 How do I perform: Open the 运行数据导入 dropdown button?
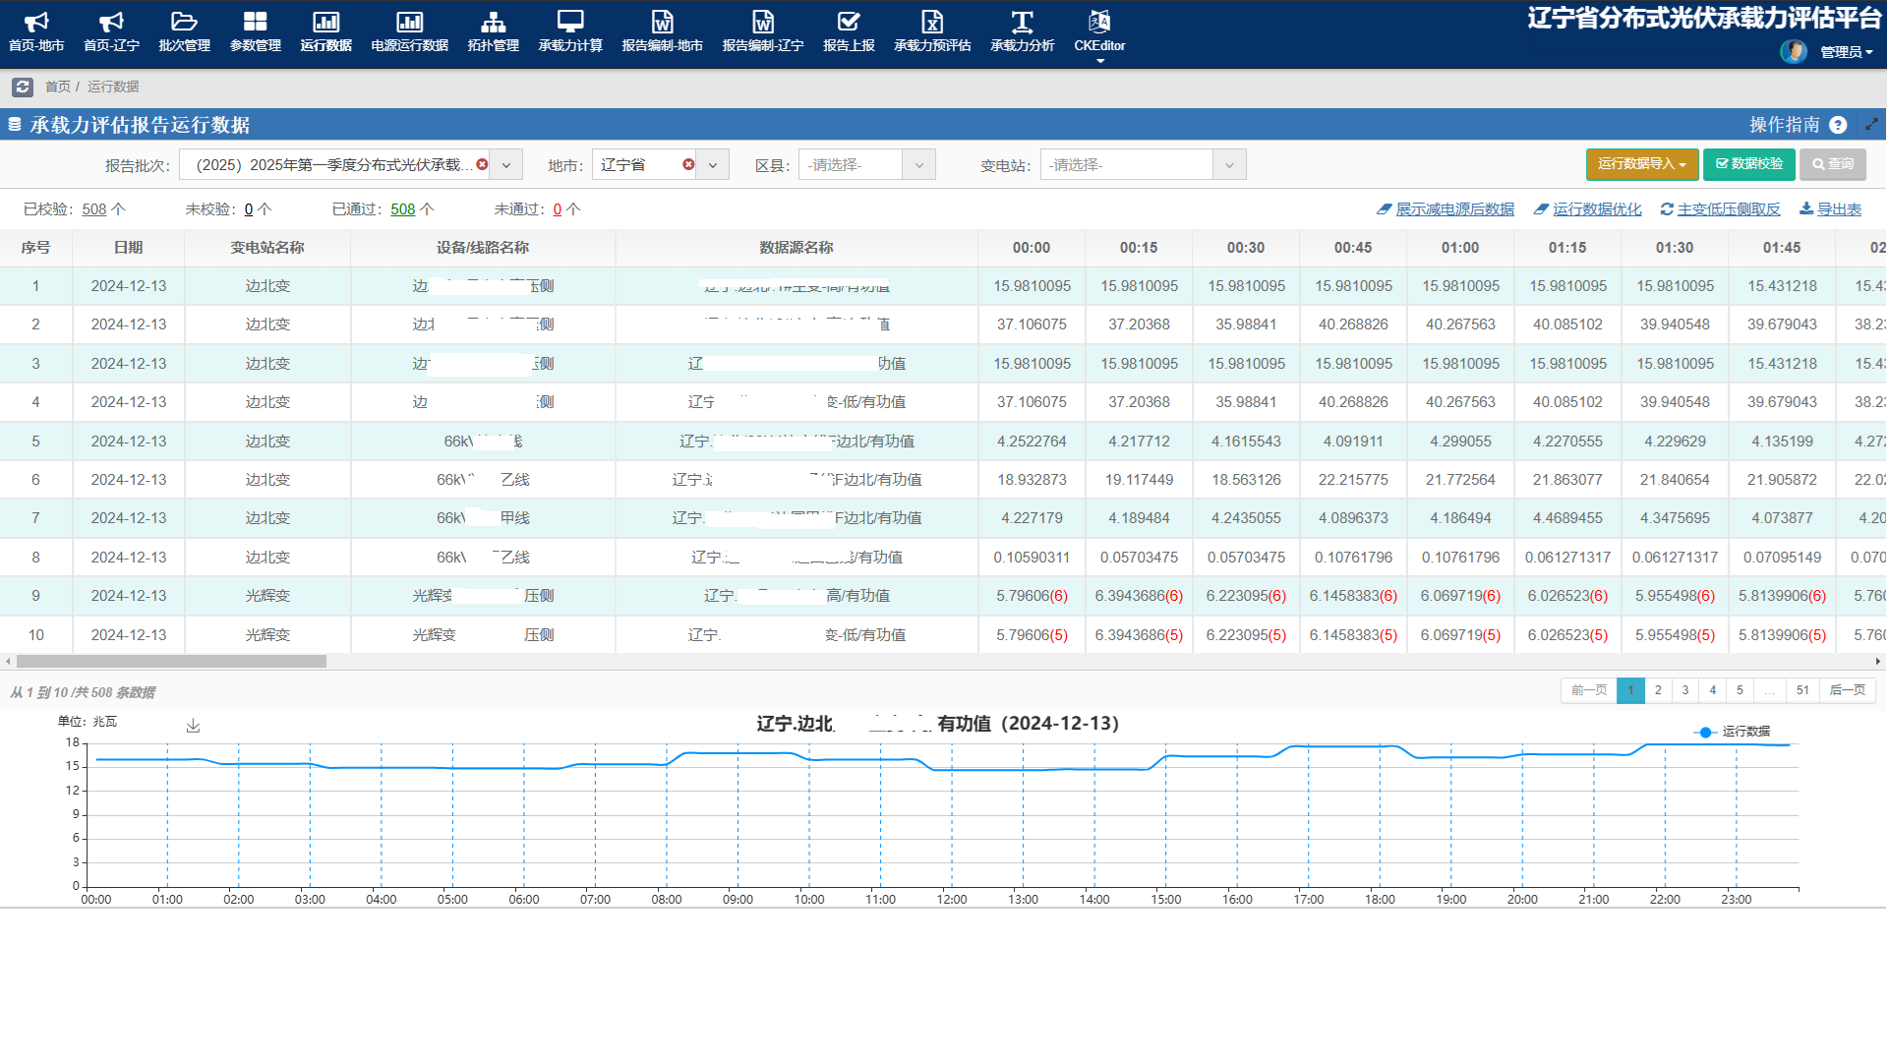(1641, 164)
